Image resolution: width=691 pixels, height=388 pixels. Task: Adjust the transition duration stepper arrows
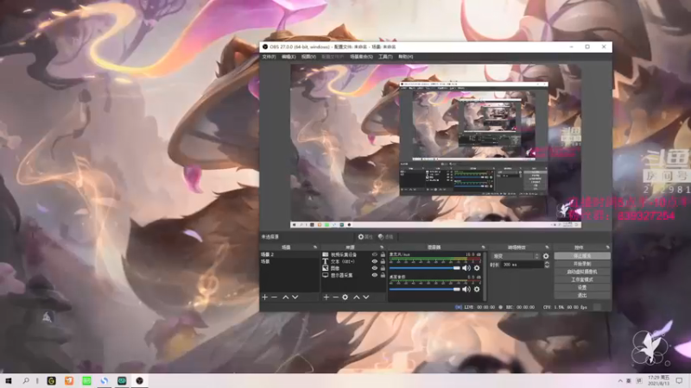click(x=547, y=265)
